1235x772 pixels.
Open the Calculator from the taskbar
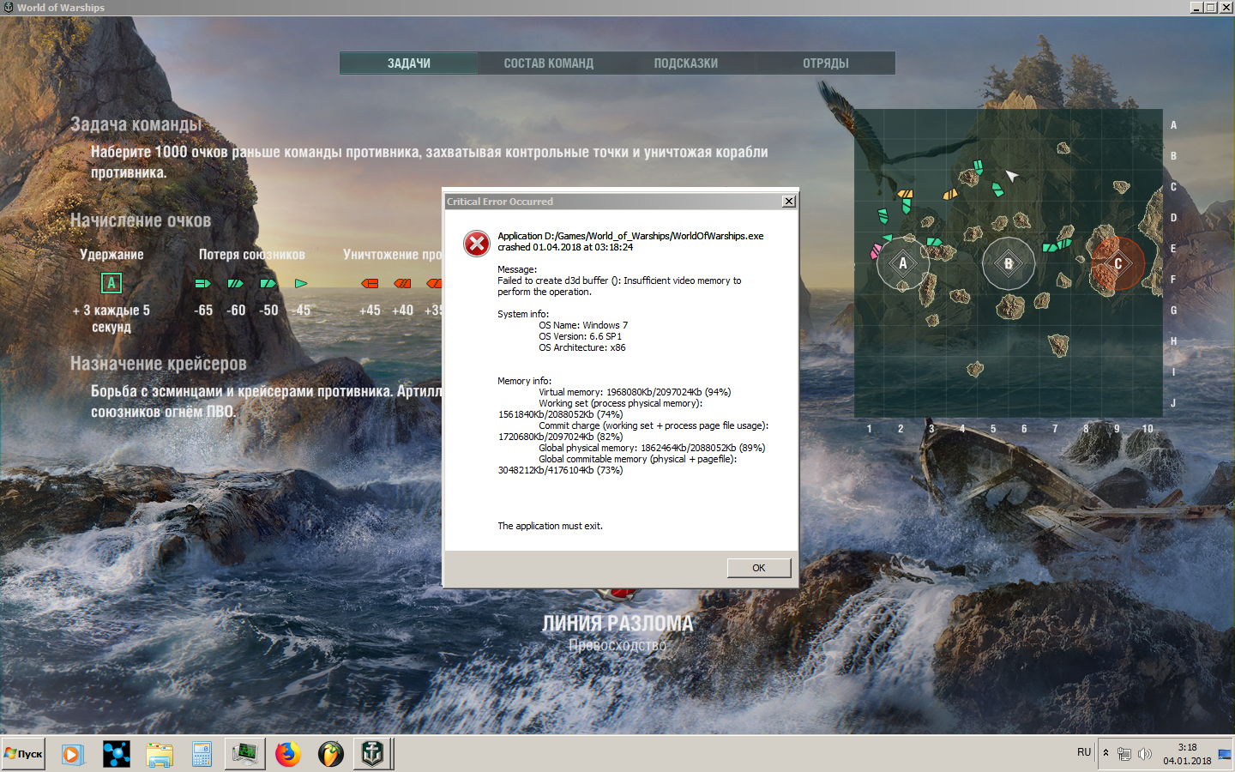(x=202, y=754)
